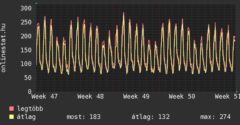Click the green arrow at x-axis end
240x125 pixels.
click(237, 92)
